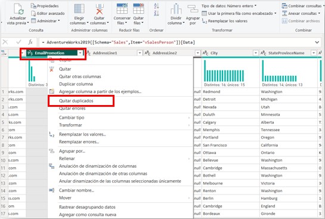This screenshot has height=219, width=325.
Task: Cancel formula edit with X icon
Action: (x=5, y=42)
